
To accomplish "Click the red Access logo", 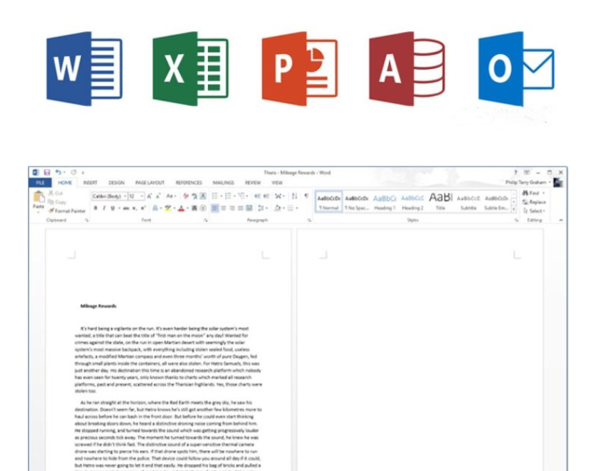I will coord(406,68).
